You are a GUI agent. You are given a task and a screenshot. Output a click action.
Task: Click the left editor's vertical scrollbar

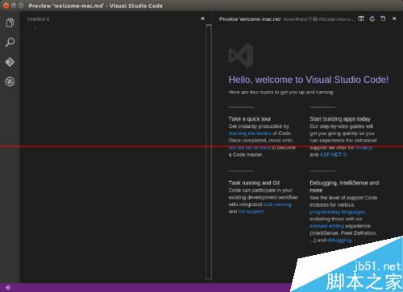pos(209,152)
